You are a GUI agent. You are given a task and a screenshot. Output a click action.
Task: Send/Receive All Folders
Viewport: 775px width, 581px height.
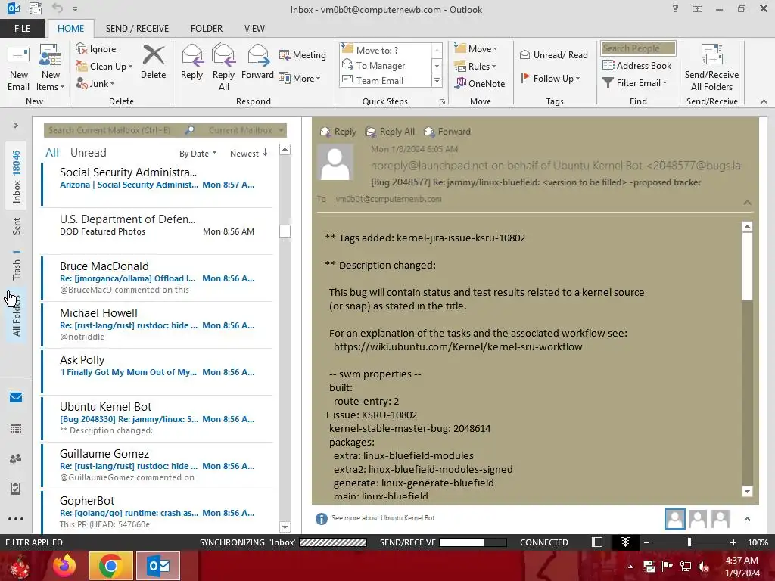[x=711, y=68]
